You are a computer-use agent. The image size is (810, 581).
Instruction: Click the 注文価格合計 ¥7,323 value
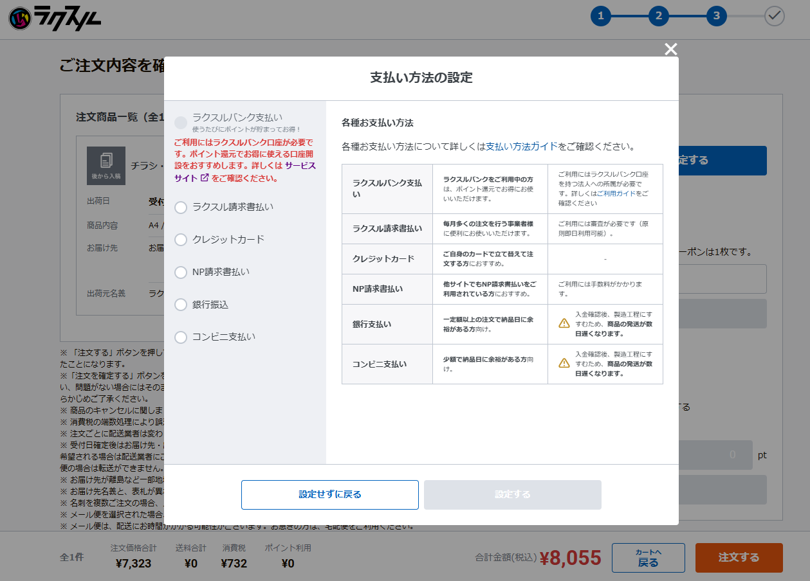coord(134,564)
